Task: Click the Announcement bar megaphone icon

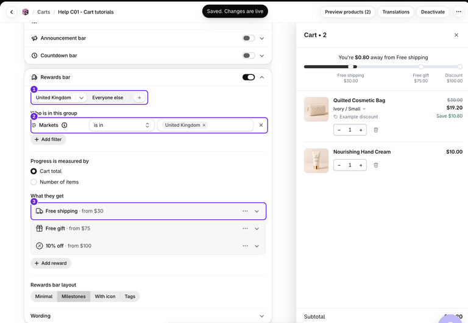Action: [x=34, y=38]
